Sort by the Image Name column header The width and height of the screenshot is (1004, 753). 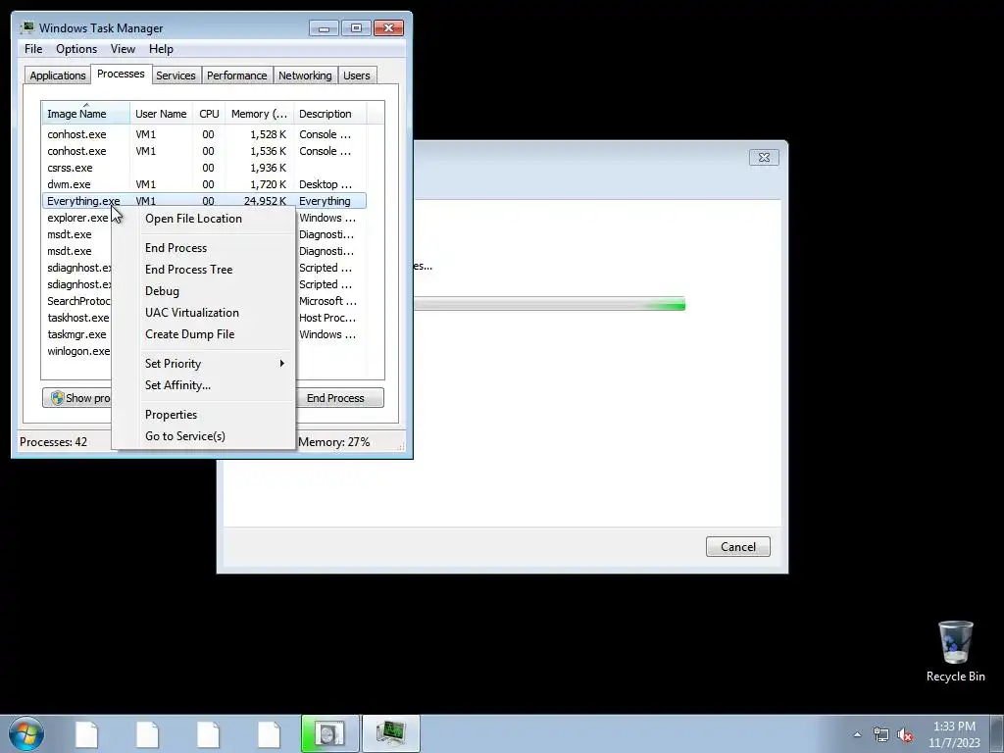pyautogui.click(x=86, y=114)
